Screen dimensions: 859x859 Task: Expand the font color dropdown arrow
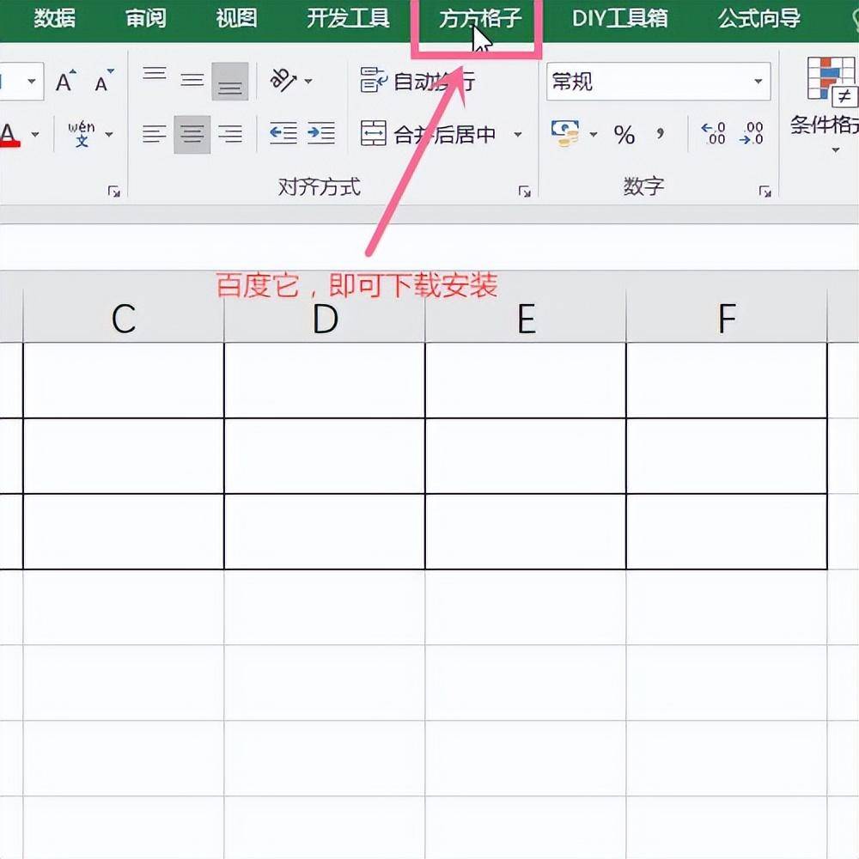tap(35, 135)
